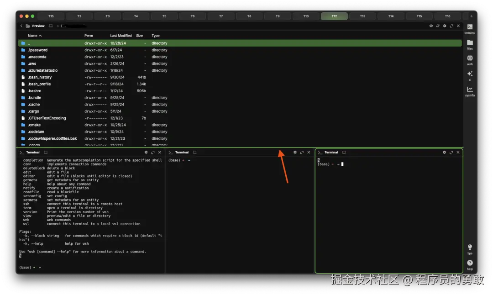
Task: Open settings gear on the middle Terminal block
Action: (294, 152)
